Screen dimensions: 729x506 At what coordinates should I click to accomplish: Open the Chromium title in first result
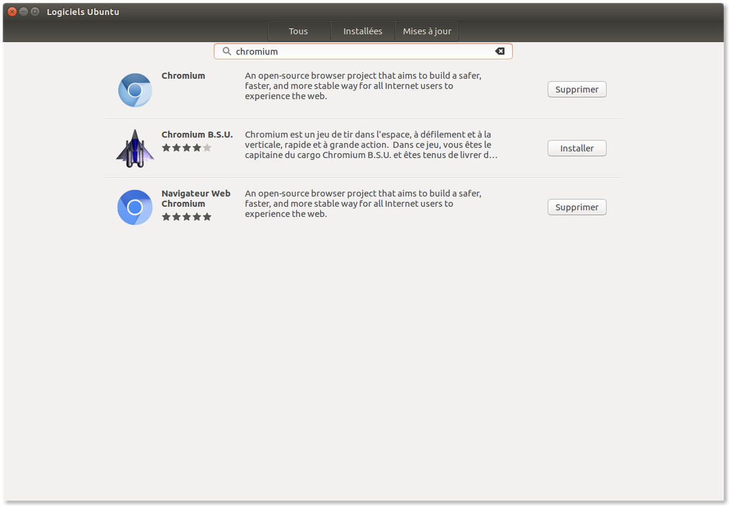tap(183, 76)
